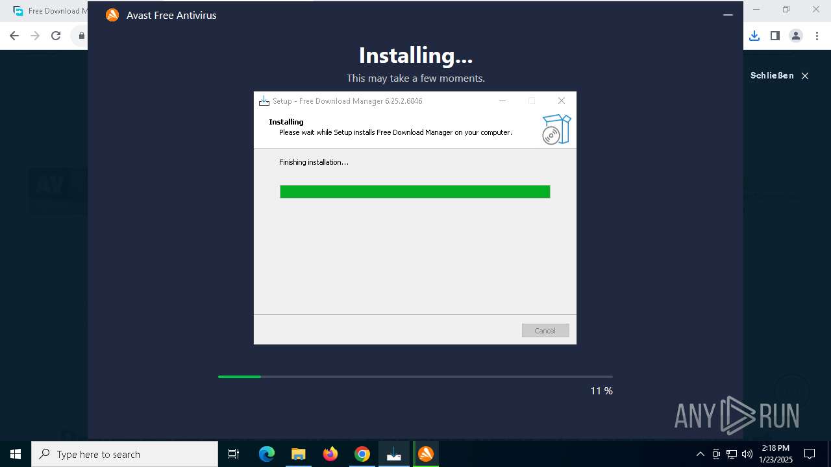
Task: Click the taskbar search box
Action: coord(125,454)
